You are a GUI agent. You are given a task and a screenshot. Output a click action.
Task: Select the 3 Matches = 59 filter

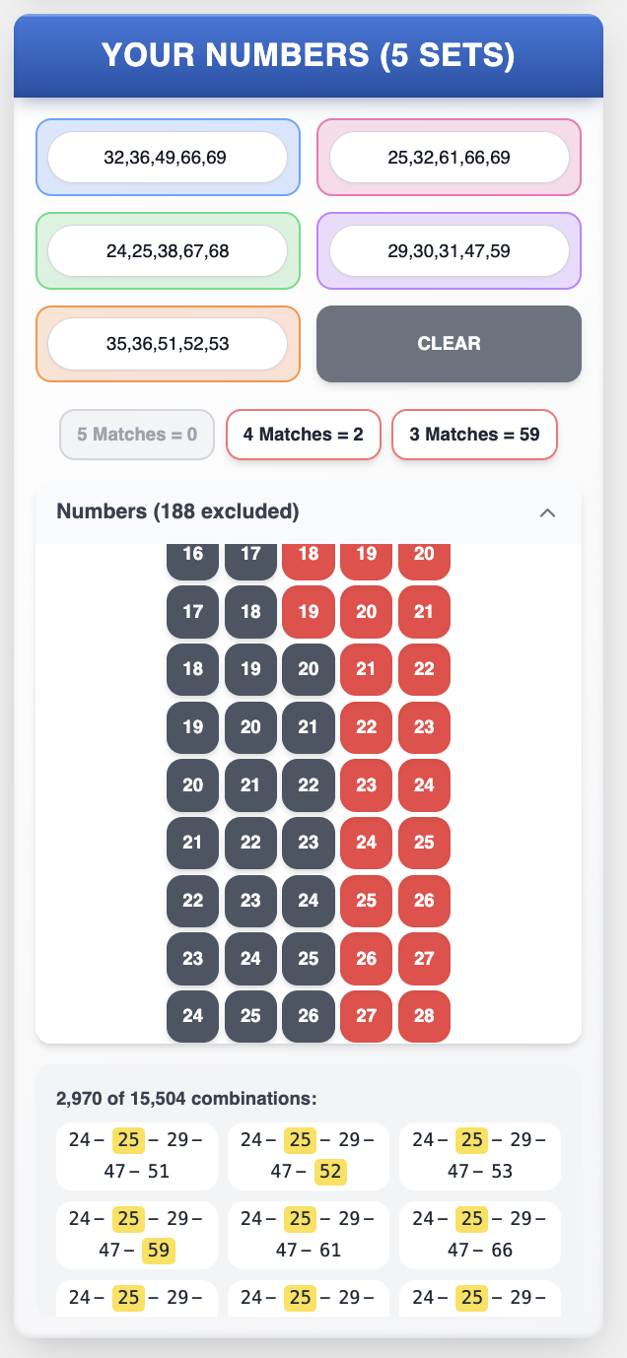pos(474,435)
